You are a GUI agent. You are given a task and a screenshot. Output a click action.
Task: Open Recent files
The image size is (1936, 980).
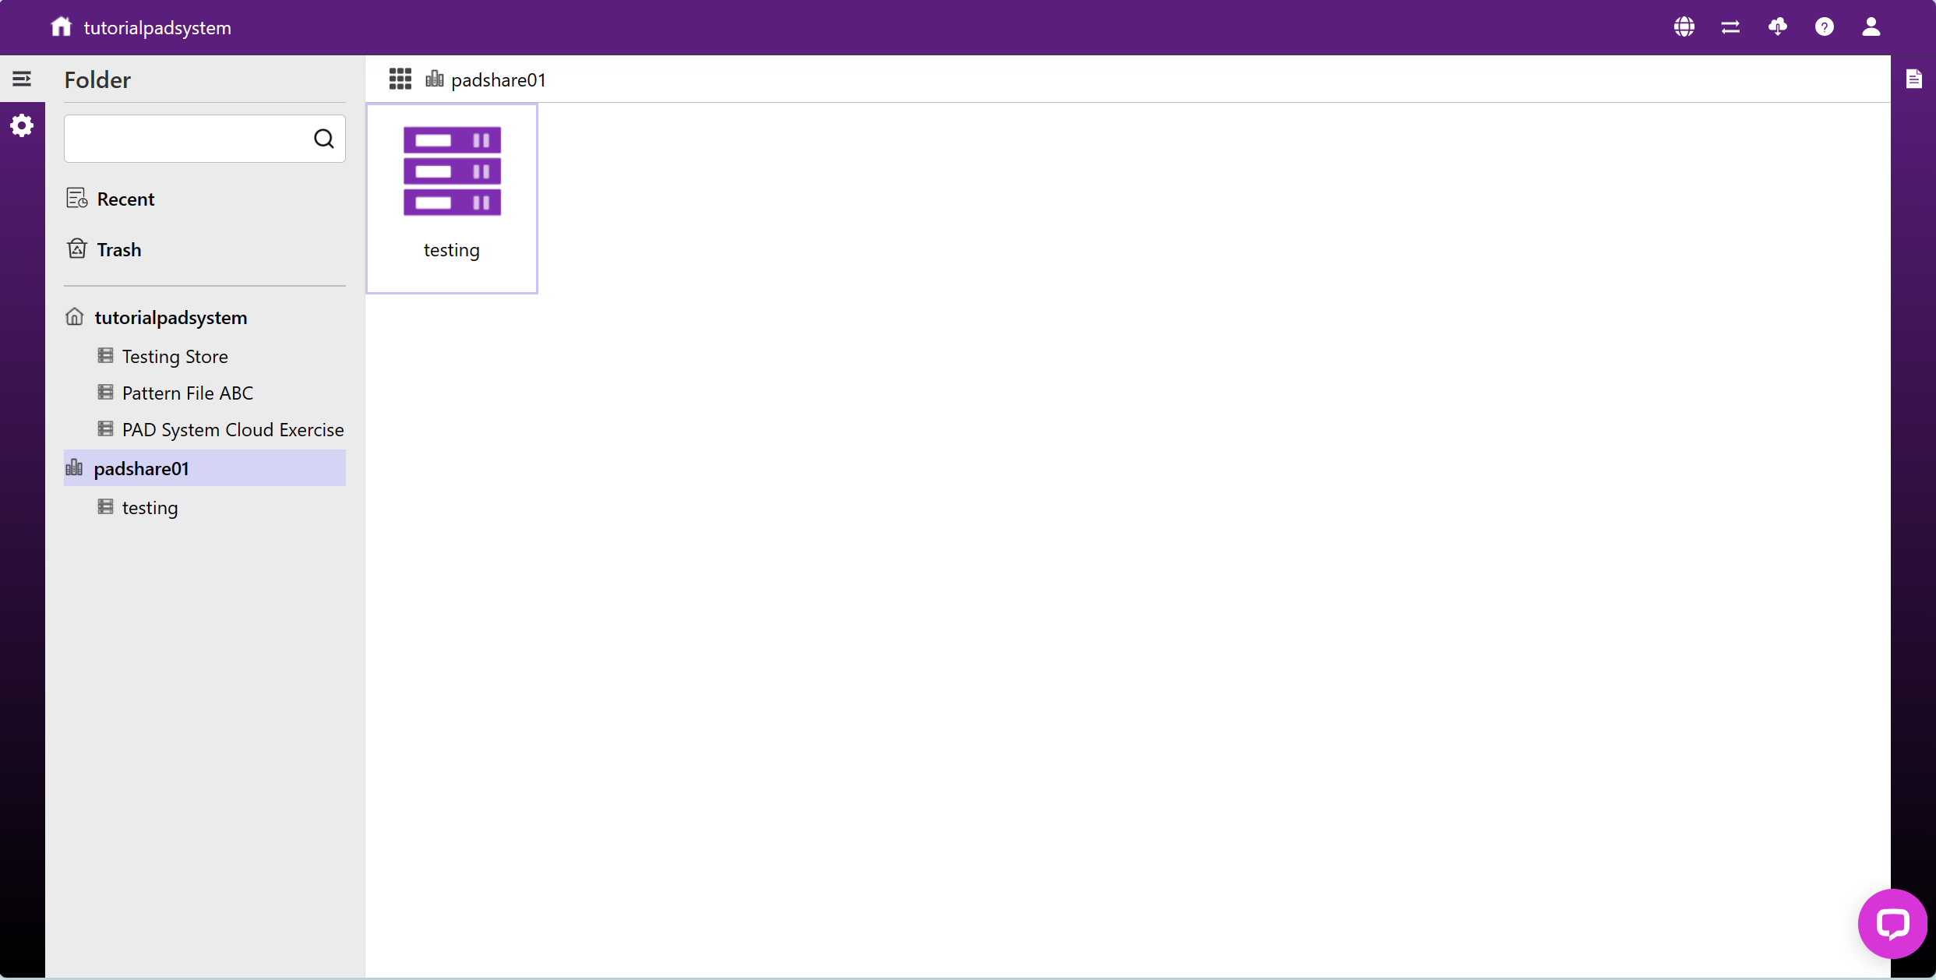pyautogui.click(x=125, y=199)
